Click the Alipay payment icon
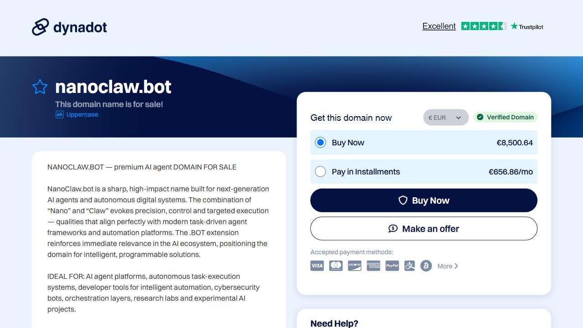This screenshot has height=328, width=583. [x=410, y=266]
